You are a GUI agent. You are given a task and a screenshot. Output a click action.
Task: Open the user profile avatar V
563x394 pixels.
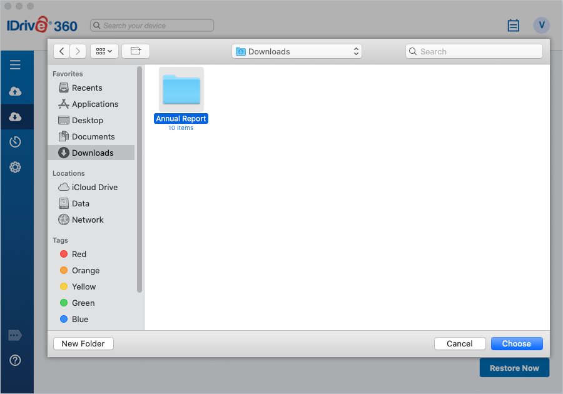tap(542, 26)
